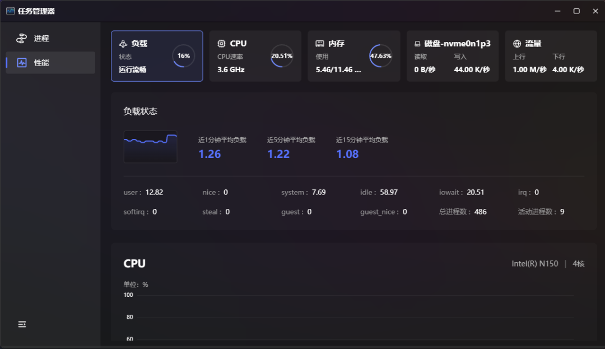
Task: Click the idle 58.97 stat
Action: pyautogui.click(x=379, y=193)
